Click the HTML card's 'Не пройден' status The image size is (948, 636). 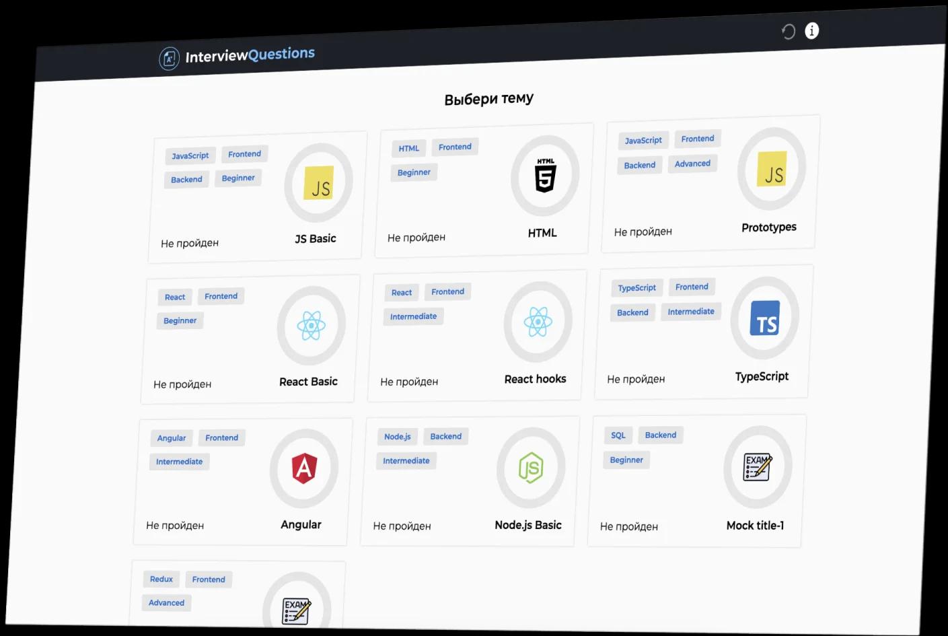click(x=416, y=238)
